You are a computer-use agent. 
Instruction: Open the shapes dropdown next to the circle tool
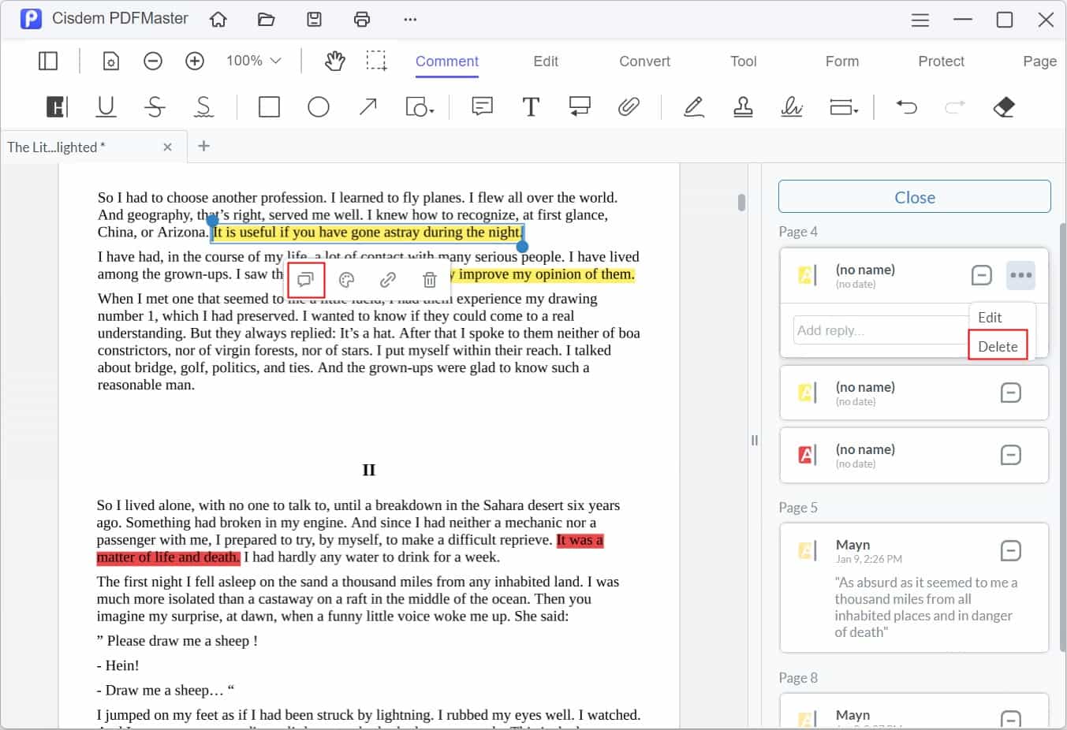pos(419,106)
